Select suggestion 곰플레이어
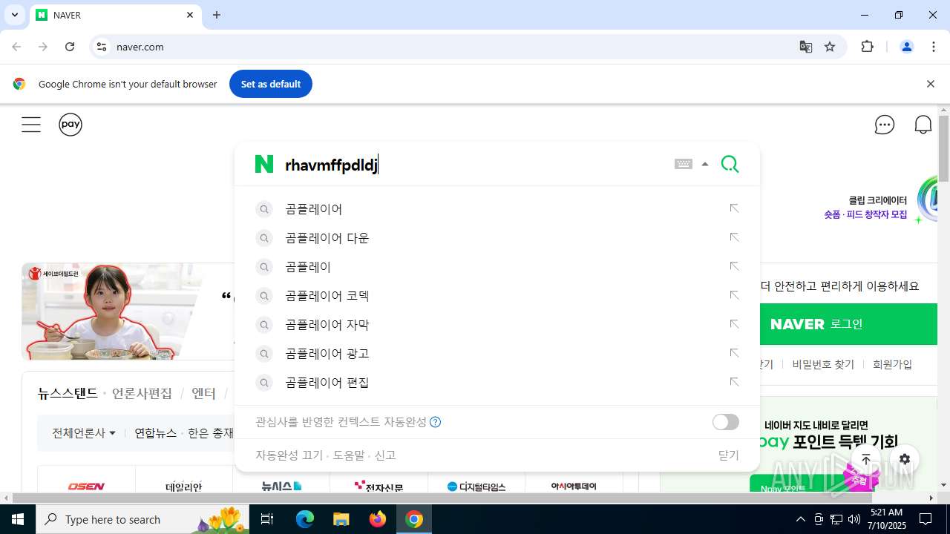950x534 pixels. [x=313, y=209]
